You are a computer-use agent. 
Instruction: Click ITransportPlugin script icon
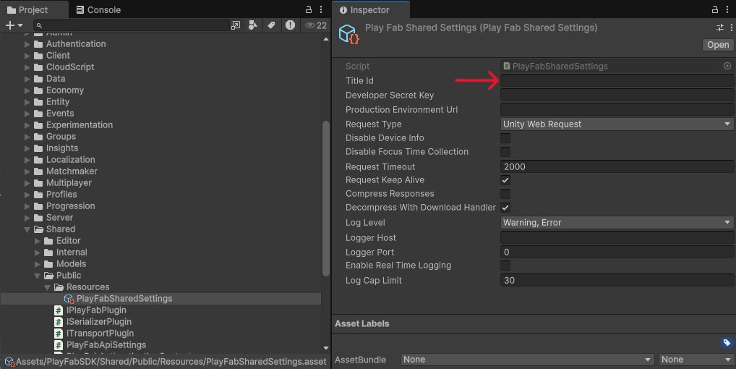59,334
